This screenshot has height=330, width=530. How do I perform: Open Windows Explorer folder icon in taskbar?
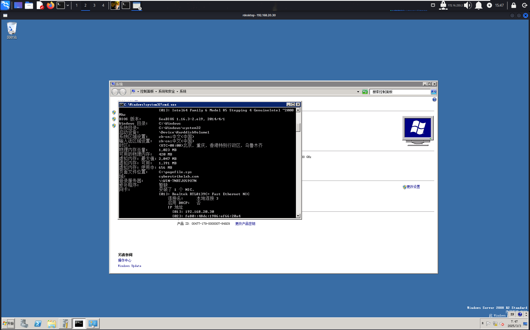[51, 323]
